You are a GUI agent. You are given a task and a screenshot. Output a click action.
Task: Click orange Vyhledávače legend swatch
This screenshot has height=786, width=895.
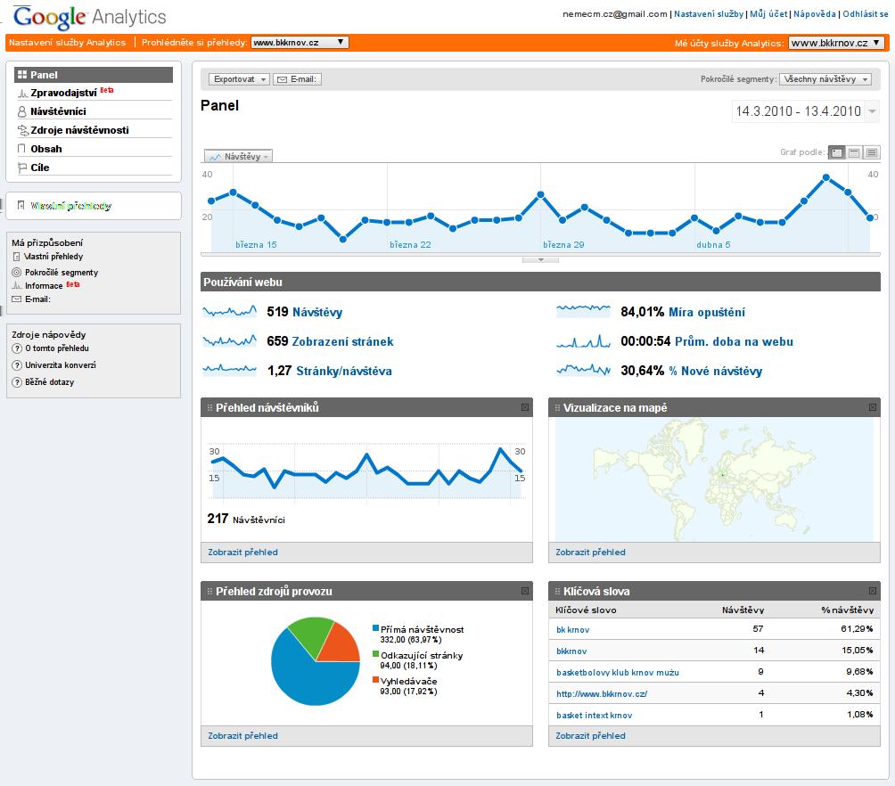pyautogui.click(x=375, y=680)
